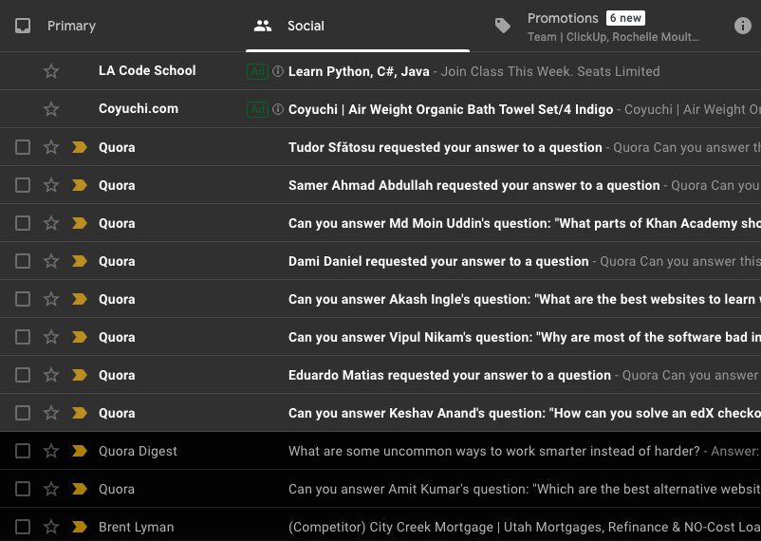Star the Keshav Anand question email
Screen dimensions: 761x541
[51, 413]
